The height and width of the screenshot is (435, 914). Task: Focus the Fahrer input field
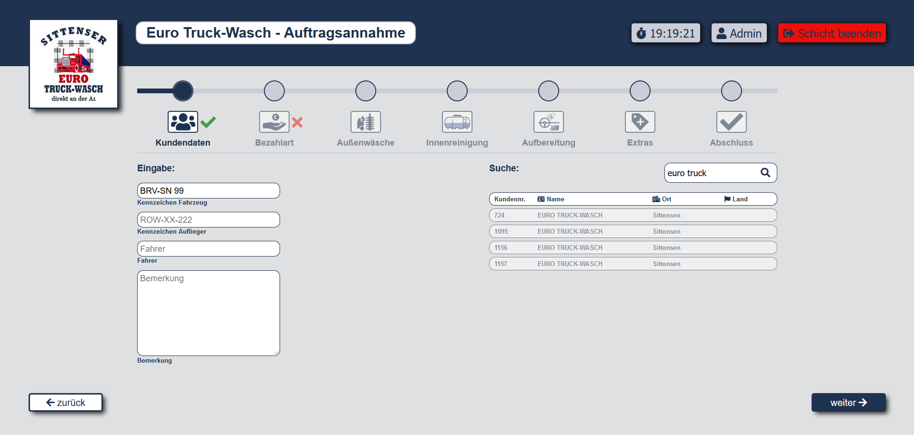[x=209, y=249]
